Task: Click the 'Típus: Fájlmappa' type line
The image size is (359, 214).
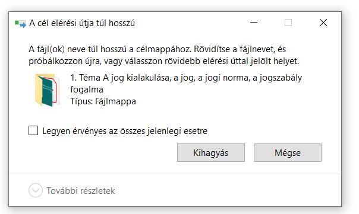Action: 103,101
